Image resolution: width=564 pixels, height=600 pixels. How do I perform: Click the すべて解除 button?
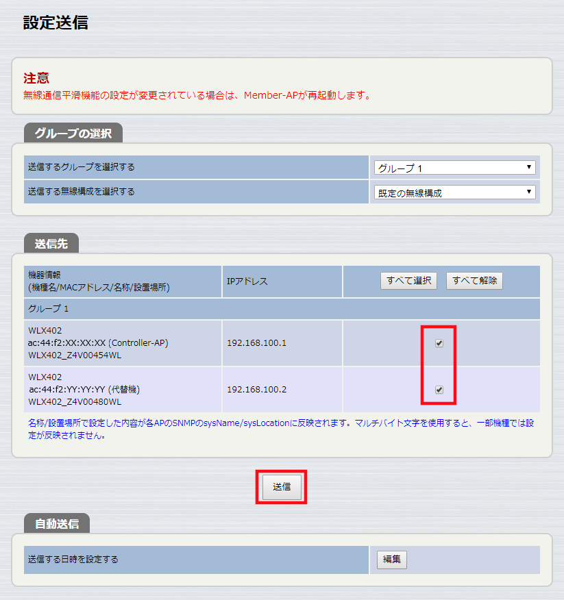pos(474,281)
